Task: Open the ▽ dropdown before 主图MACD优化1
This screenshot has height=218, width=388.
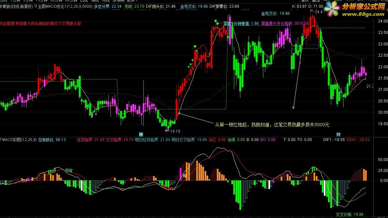Action: tap(35, 6)
